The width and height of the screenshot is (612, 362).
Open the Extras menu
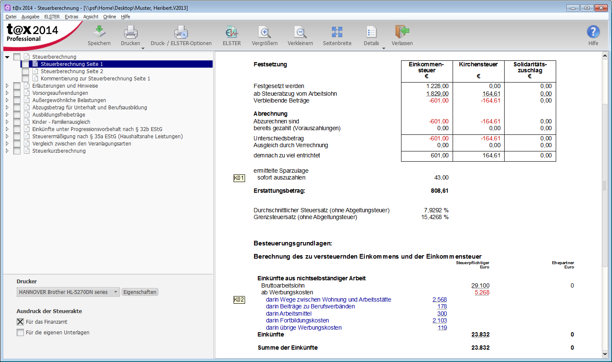click(x=71, y=17)
